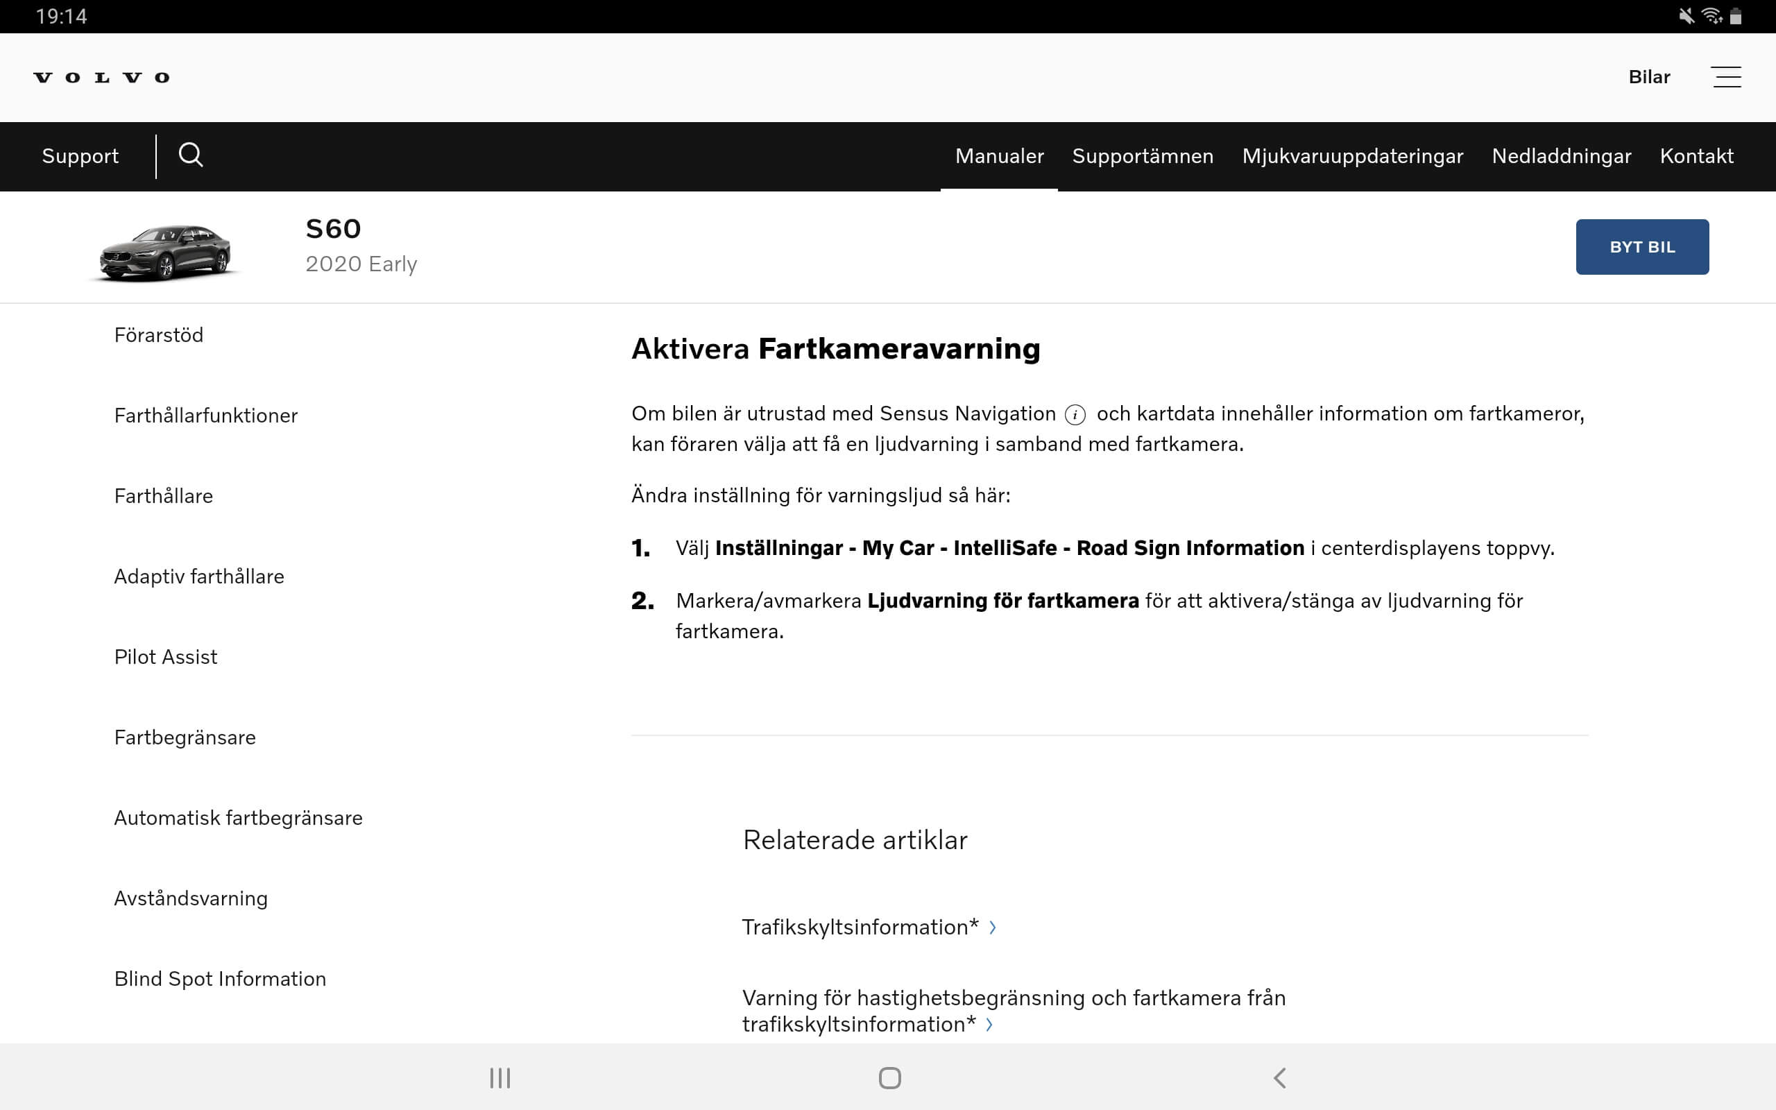Select Farthållare in the sidebar
Screen dimensions: 1776x1110
[x=163, y=496]
